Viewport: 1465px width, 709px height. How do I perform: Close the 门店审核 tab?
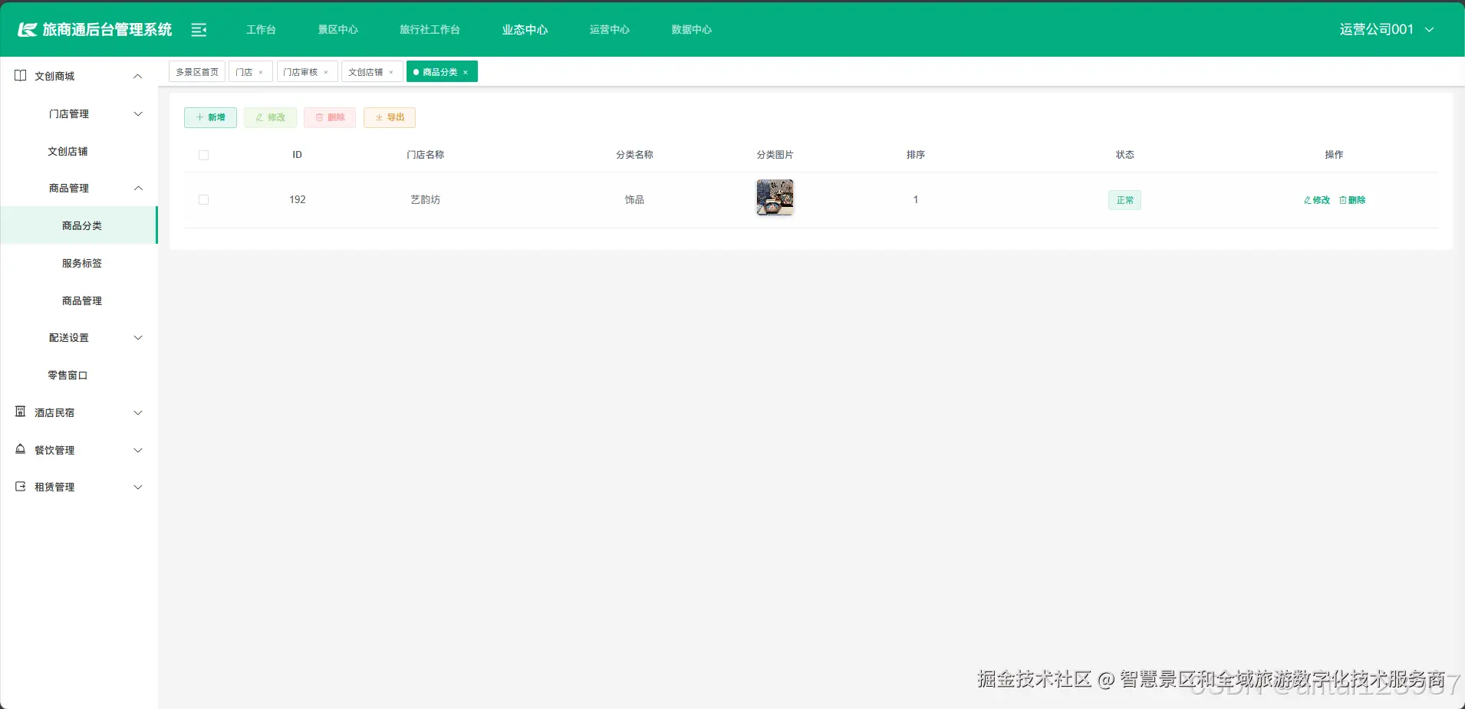point(326,72)
